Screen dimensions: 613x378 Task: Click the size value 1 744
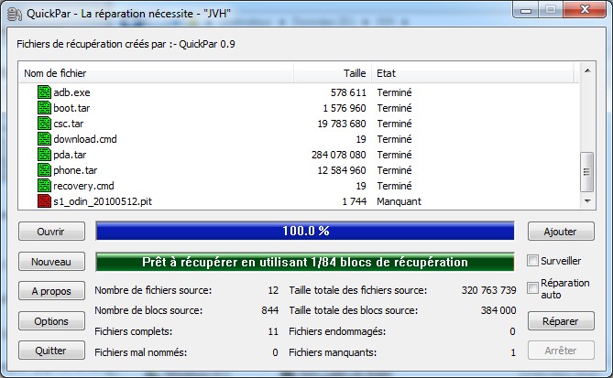355,201
